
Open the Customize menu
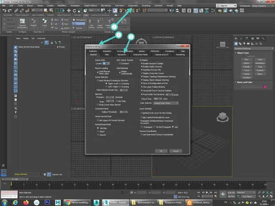tap(133, 6)
